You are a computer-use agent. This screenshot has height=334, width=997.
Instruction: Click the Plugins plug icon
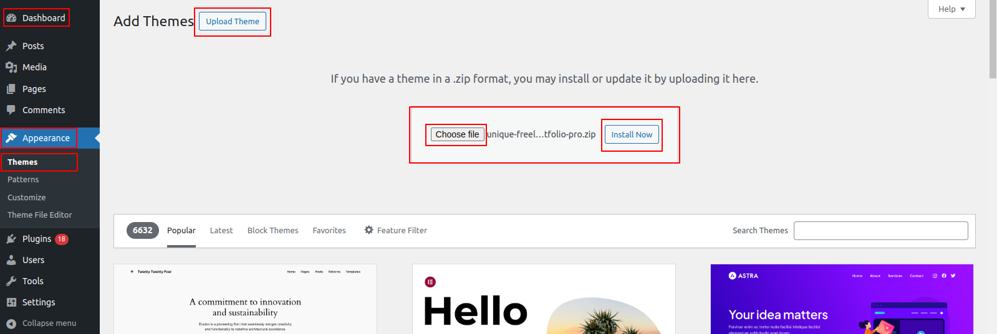(11, 239)
